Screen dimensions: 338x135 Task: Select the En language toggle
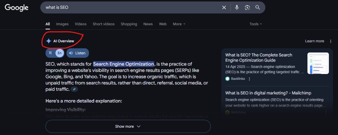click(60, 53)
